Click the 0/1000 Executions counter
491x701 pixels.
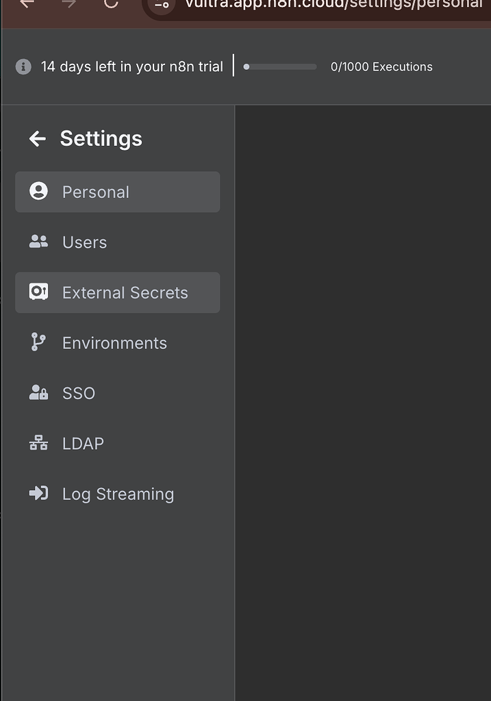click(x=381, y=66)
